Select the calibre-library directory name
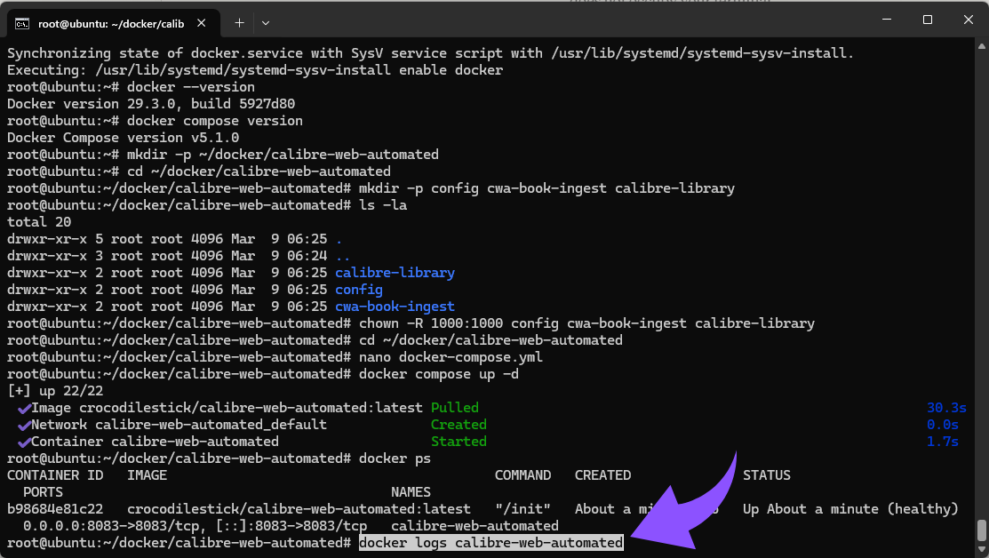Screen dimensions: 989x558 pos(395,272)
